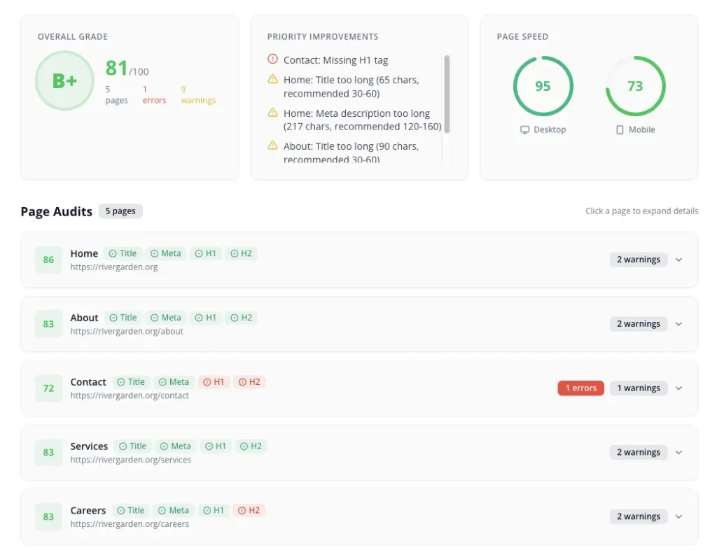717x557 pixels.
Task: Click warning icon beside Home: Title too long
Action: pos(272,79)
